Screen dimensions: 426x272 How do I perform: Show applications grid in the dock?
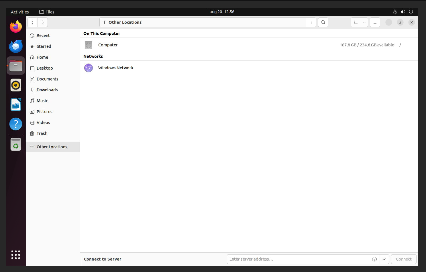[x=16, y=255]
